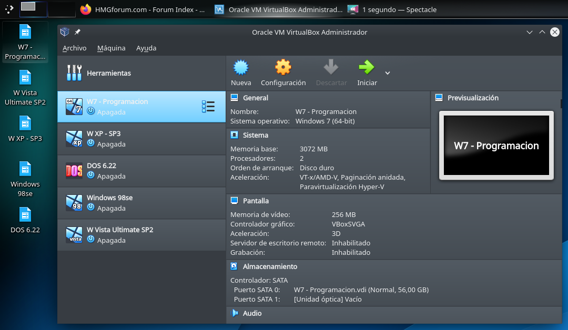This screenshot has width=568, height=330.
Task: Open the VirtualBox titlebar cube icon menu
Action: tap(65, 32)
